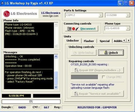Click the Phone Info scrollbar up arrow
Screen dimensions: 135x112
[56, 24]
